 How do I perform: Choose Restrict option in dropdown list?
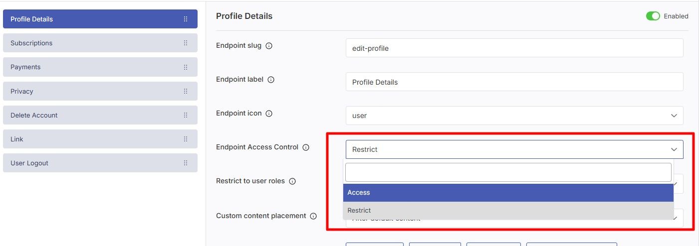(x=508, y=211)
